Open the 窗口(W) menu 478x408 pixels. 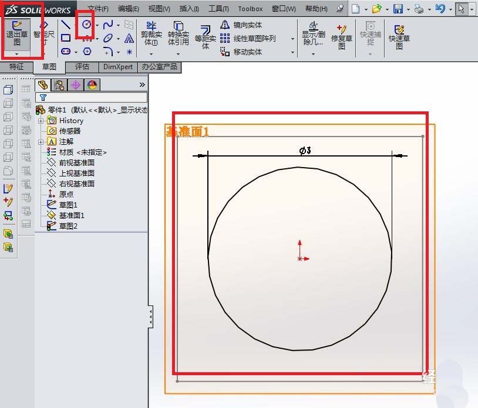pos(284,9)
